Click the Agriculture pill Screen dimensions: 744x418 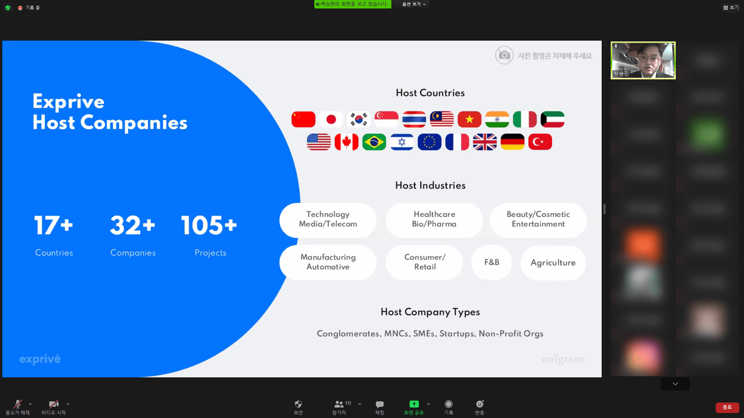553,262
